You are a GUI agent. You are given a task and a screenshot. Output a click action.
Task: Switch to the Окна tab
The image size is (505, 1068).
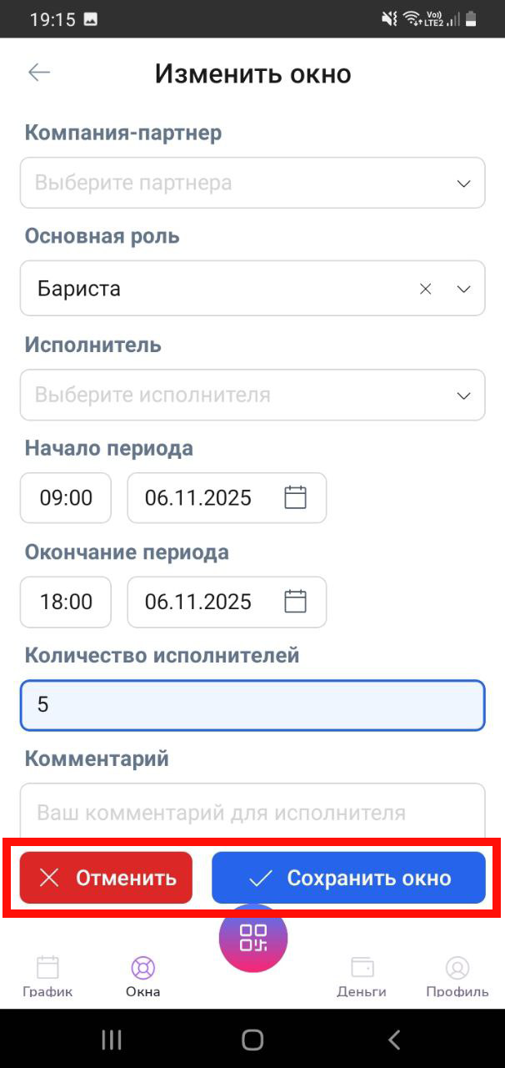click(x=143, y=975)
